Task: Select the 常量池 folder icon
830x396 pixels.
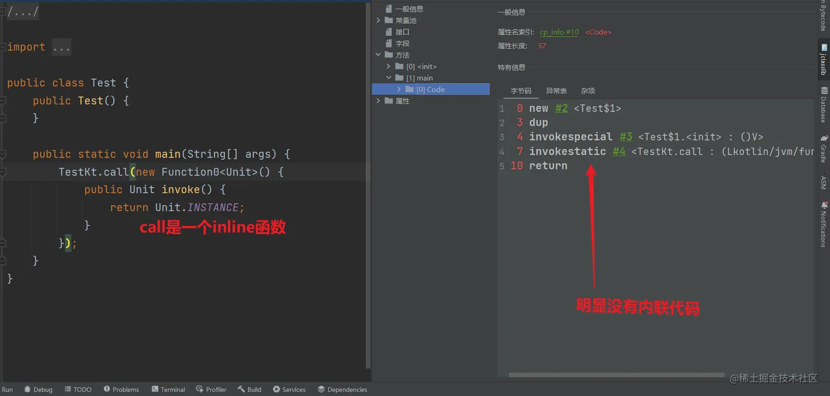Action: [x=389, y=20]
